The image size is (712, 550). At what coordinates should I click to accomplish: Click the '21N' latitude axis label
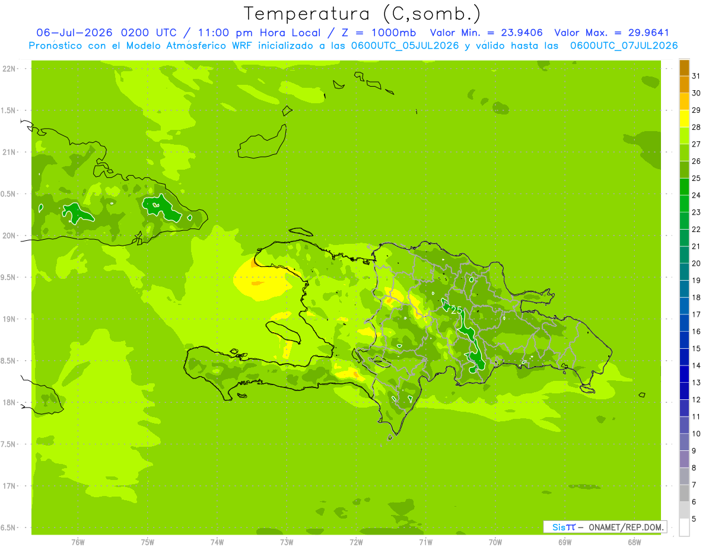pyautogui.click(x=9, y=152)
